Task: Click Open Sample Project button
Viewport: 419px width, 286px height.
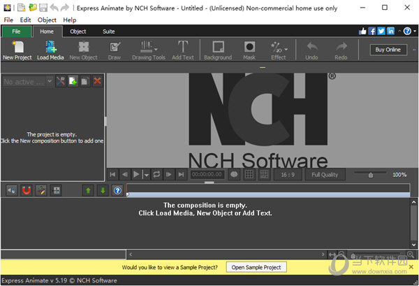Action: [256, 267]
